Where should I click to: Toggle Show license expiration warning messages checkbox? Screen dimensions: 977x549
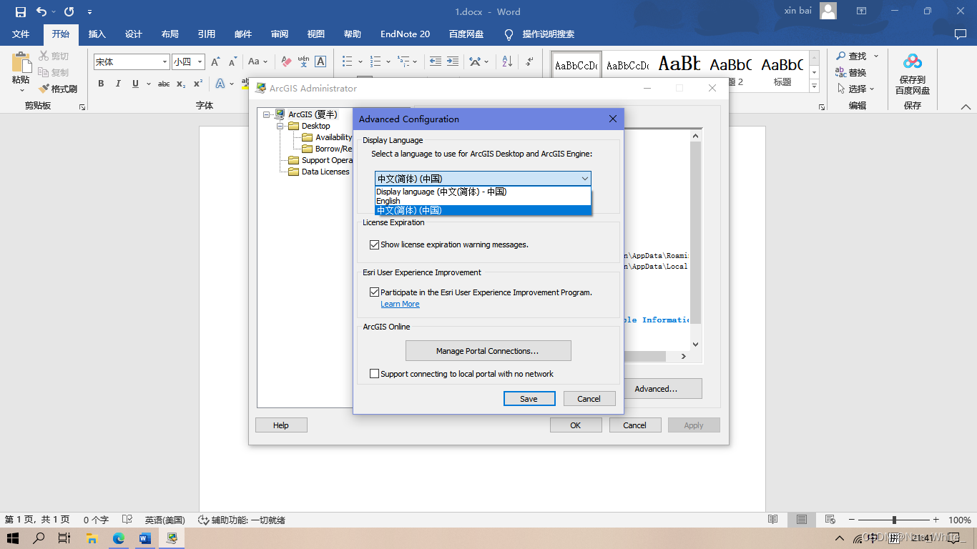point(374,244)
